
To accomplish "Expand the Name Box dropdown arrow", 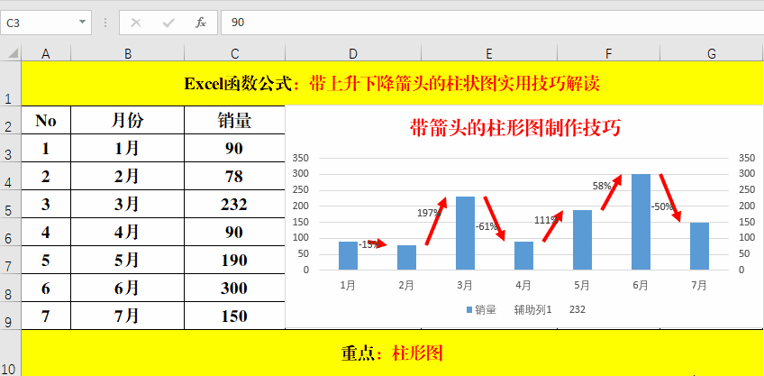I will (x=82, y=23).
